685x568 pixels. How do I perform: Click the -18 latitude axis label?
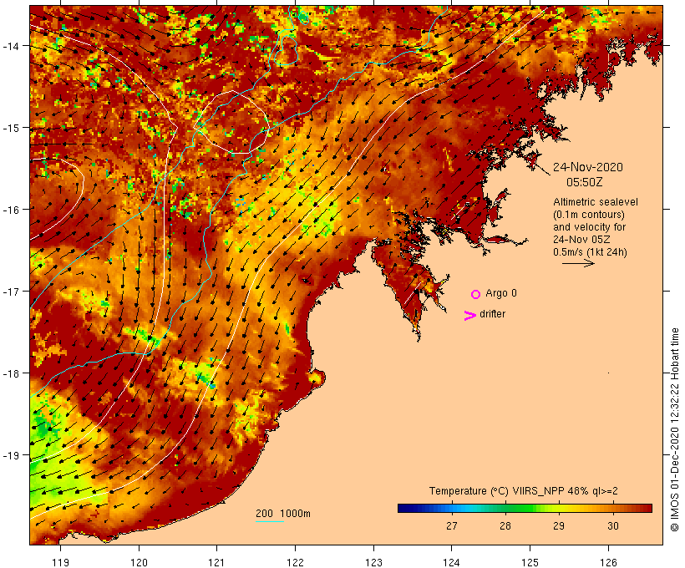(10, 373)
